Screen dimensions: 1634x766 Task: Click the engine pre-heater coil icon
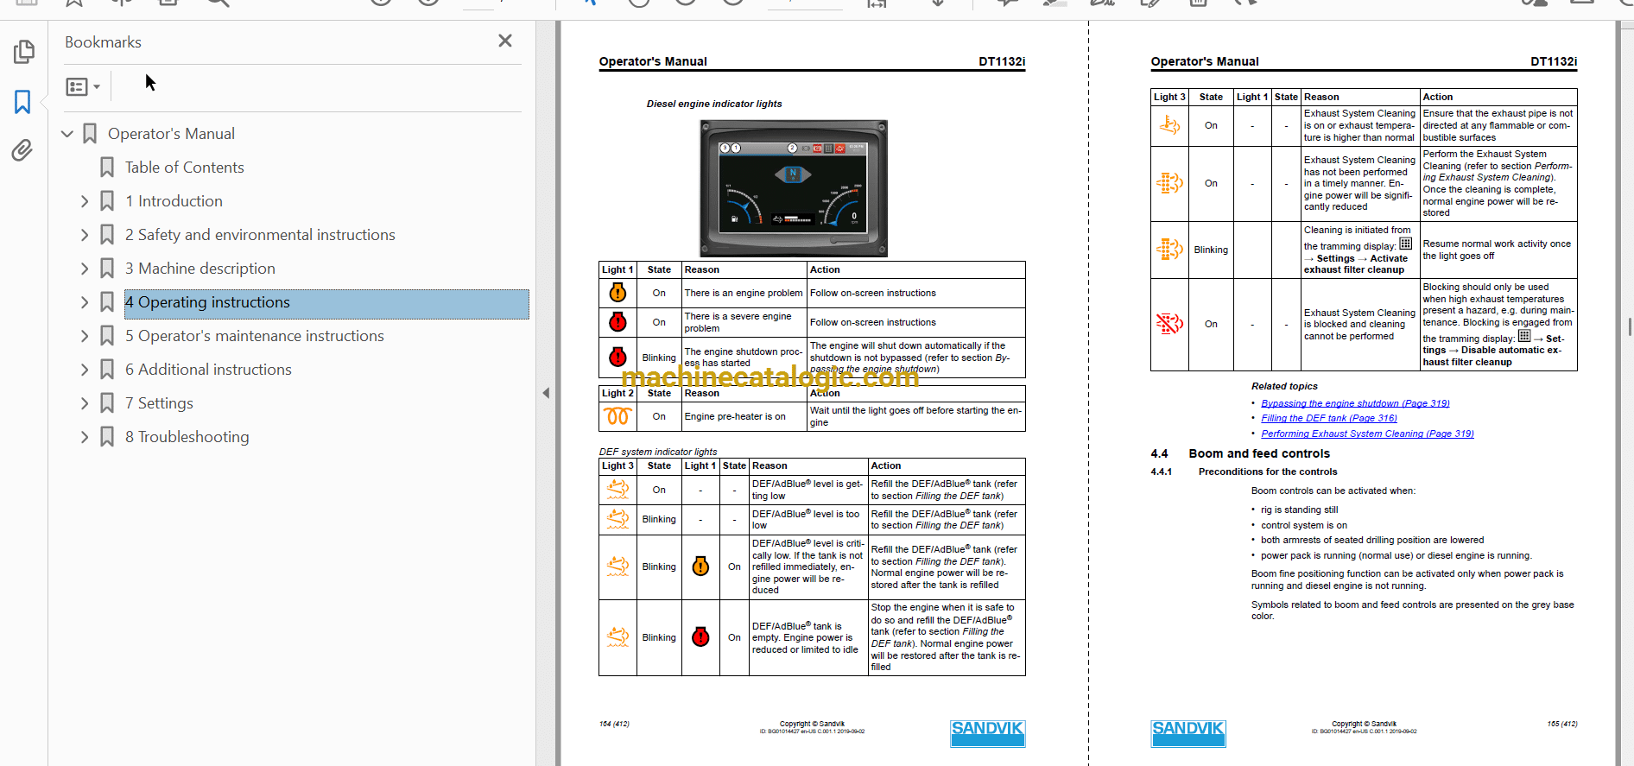point(617,416)
